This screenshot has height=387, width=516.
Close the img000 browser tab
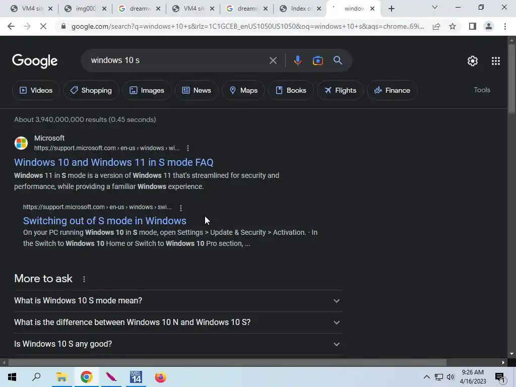click(104, 9)
